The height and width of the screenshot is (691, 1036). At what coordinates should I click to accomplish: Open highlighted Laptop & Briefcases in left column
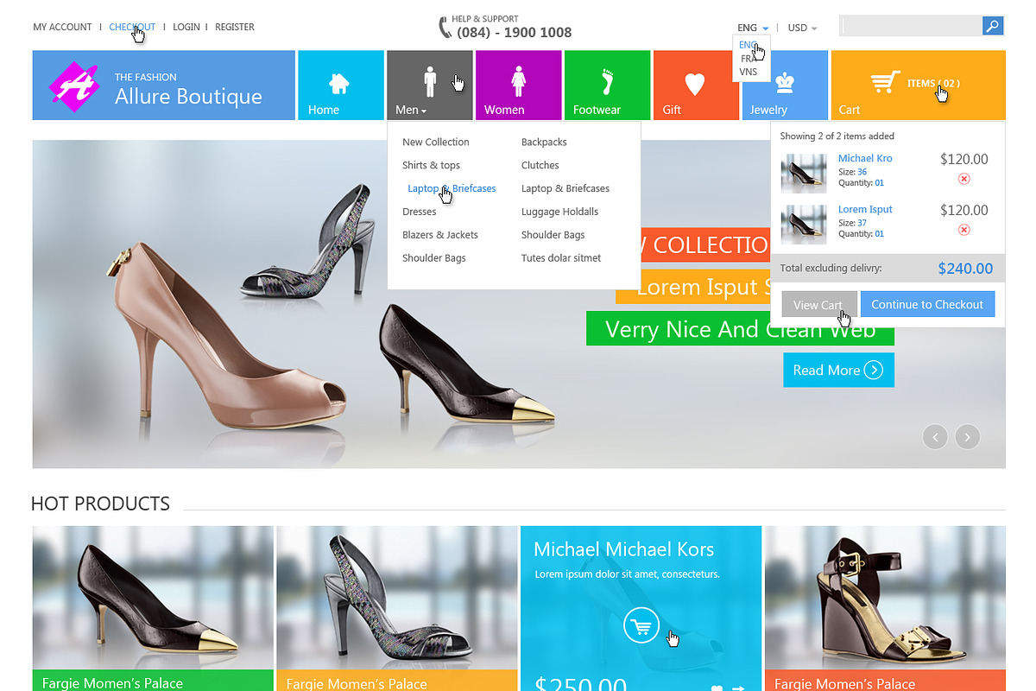point(452,188)
